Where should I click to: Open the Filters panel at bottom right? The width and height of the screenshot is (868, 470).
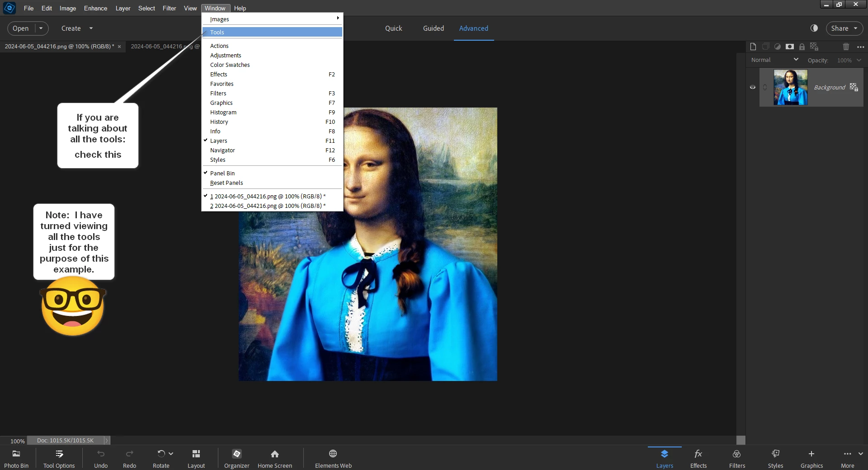point(737,458)
